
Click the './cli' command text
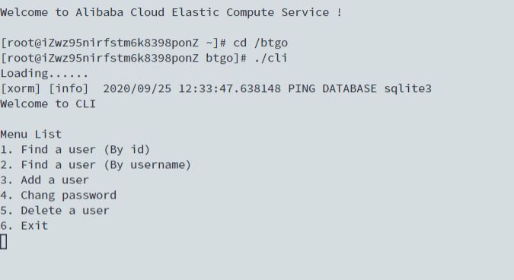(271, 58)
